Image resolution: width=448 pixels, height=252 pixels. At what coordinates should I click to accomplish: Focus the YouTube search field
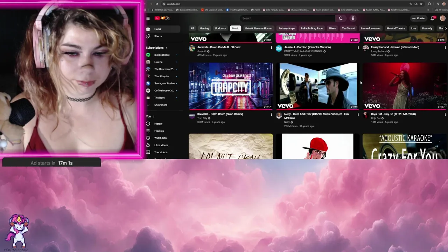point(287,18)
